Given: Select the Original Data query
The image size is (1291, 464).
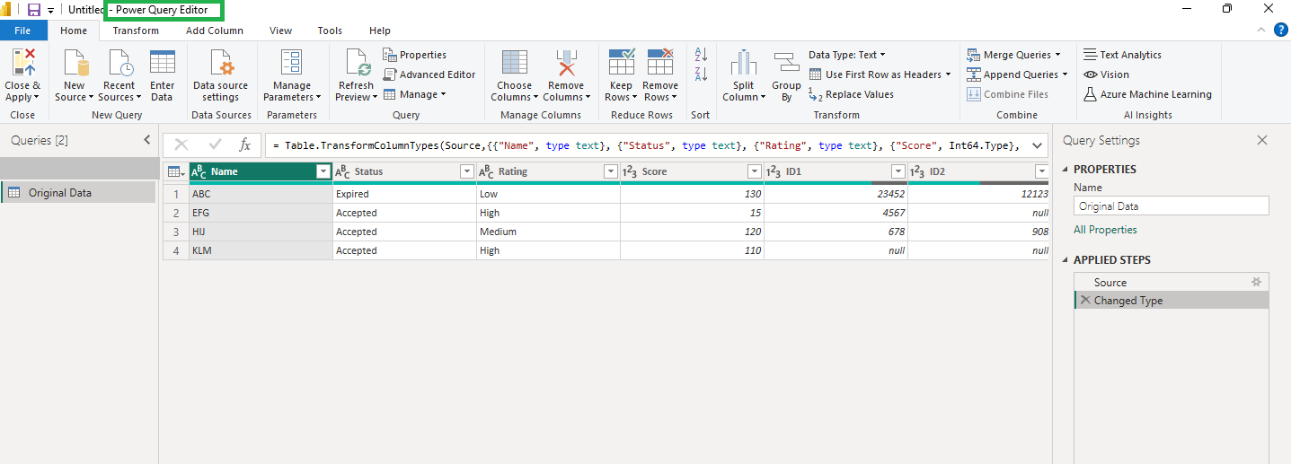Looking at the screenshot, I should [x=78, y=193].
